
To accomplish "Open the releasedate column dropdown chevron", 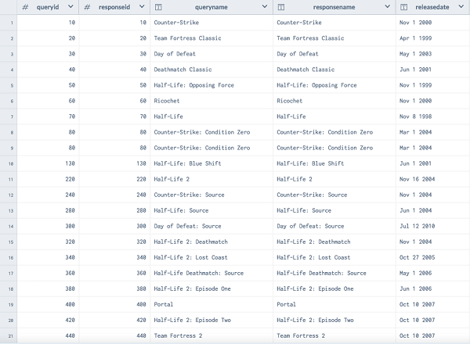I will coord(461,6).
